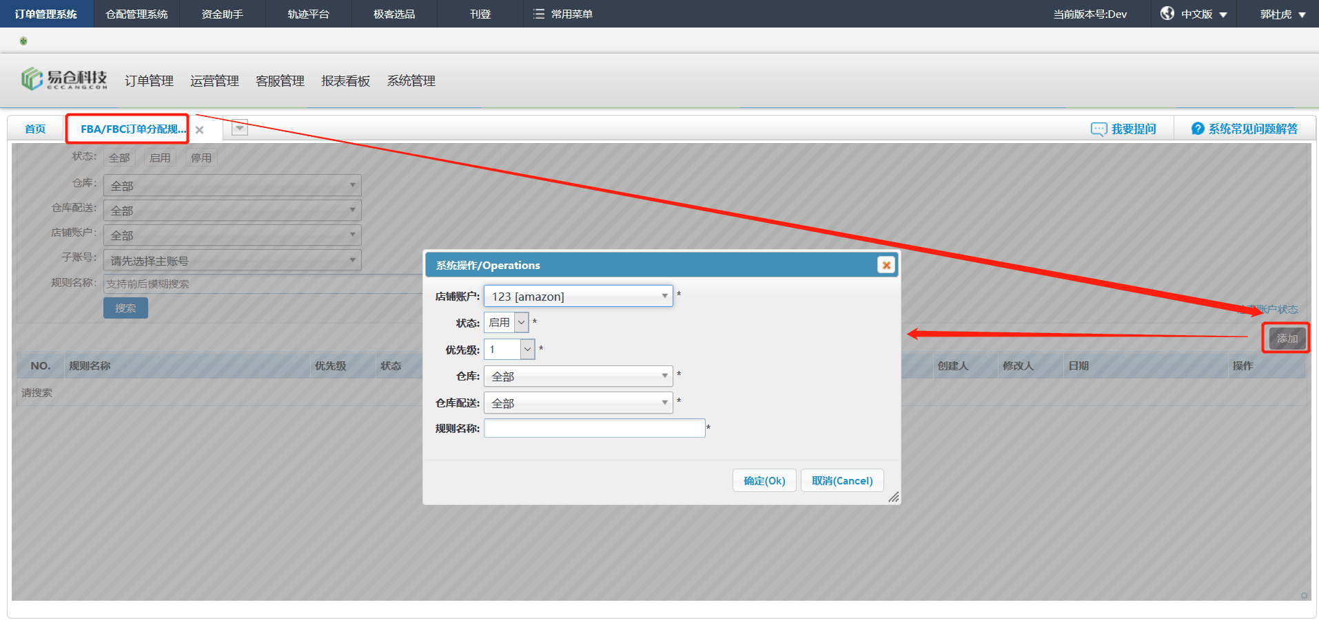Expand the 优先级 dropdown
Viewport: 1319px width, 620px height.
[527, 349]
